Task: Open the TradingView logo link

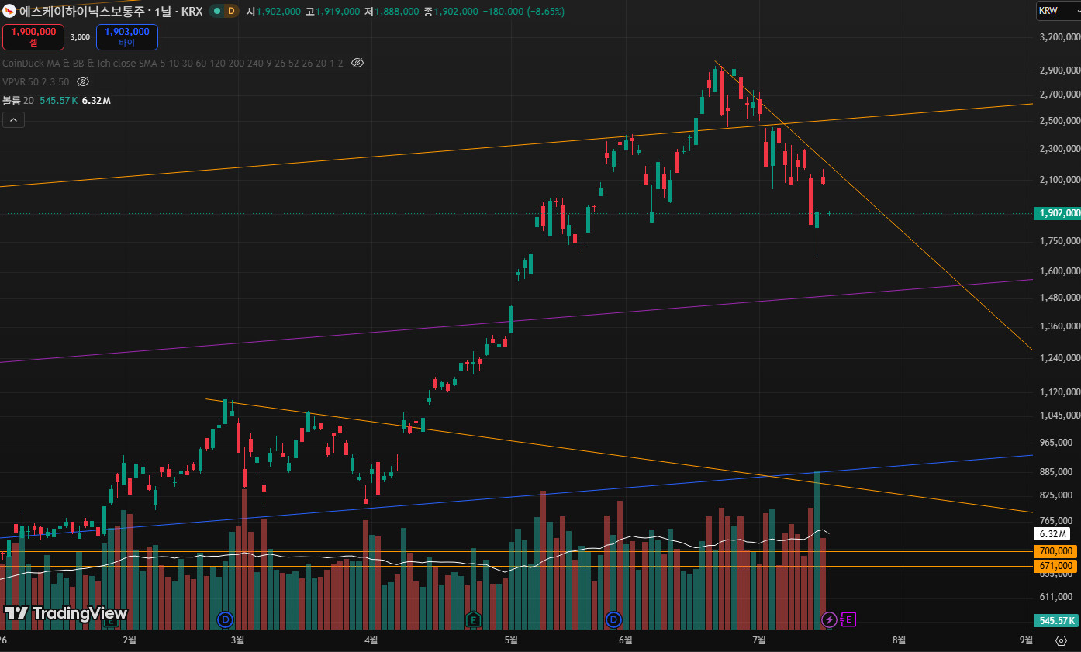Action: click(65, 613)
